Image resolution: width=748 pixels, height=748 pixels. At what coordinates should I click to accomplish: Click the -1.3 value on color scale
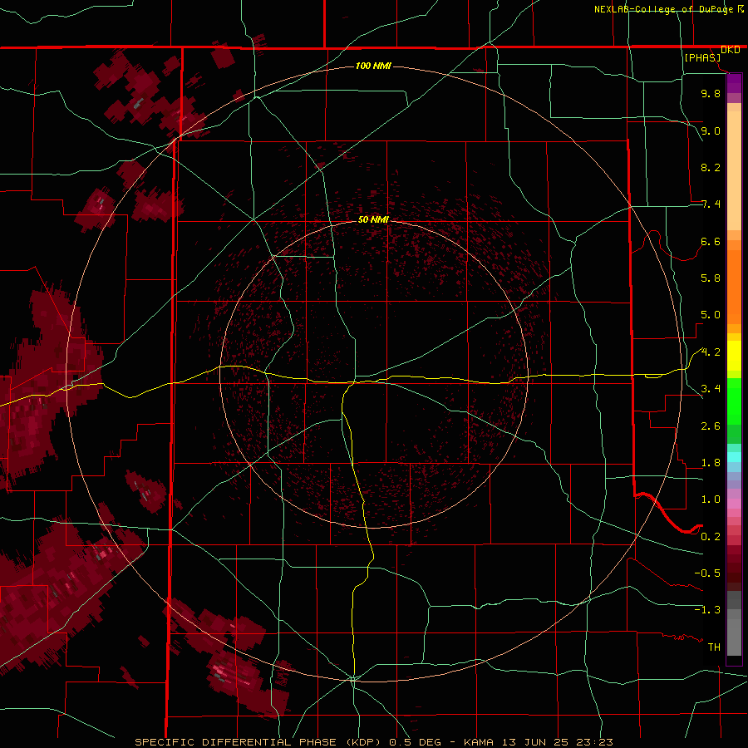707,610
